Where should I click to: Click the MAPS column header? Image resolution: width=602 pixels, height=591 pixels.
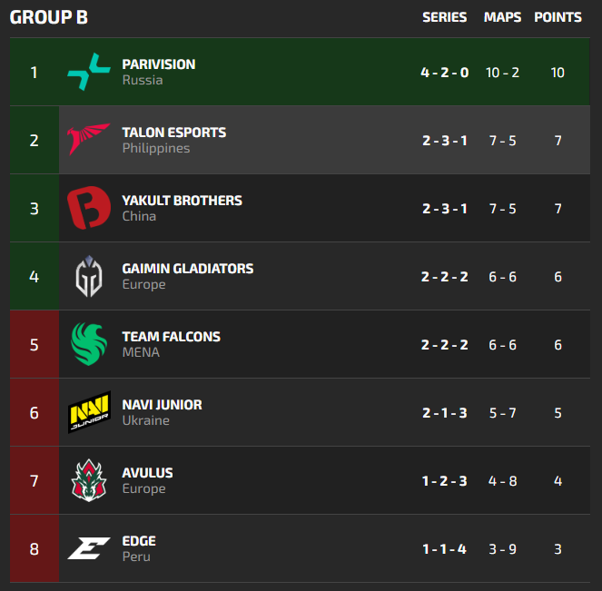(503, 17)
